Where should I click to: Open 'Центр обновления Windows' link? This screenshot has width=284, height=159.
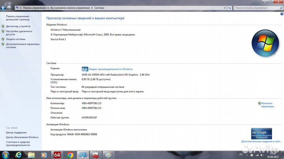tap(22, 137)
